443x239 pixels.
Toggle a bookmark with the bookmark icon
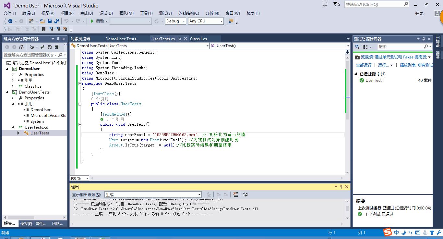(44, 29)
